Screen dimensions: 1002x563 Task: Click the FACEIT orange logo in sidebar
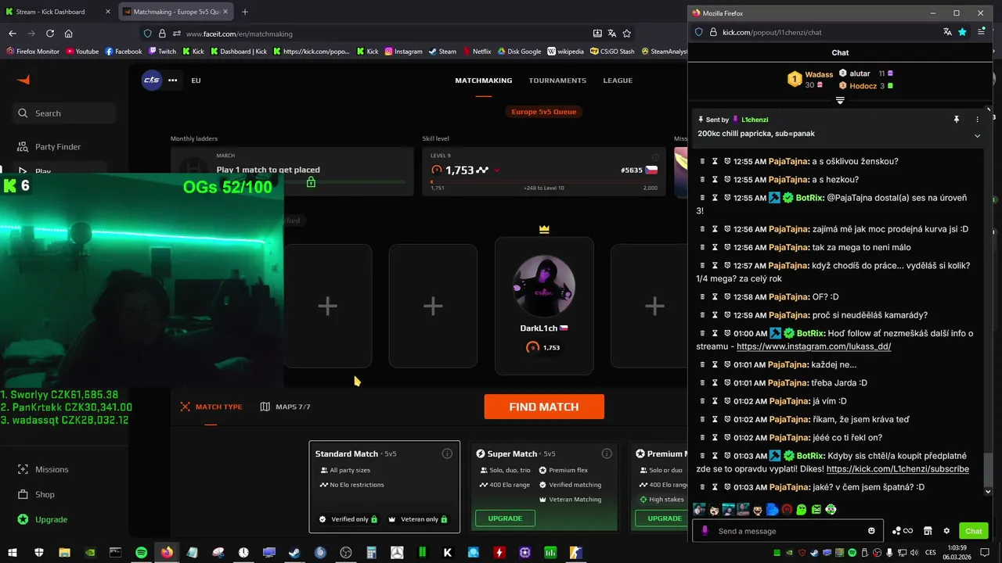[x=23, y=80]
